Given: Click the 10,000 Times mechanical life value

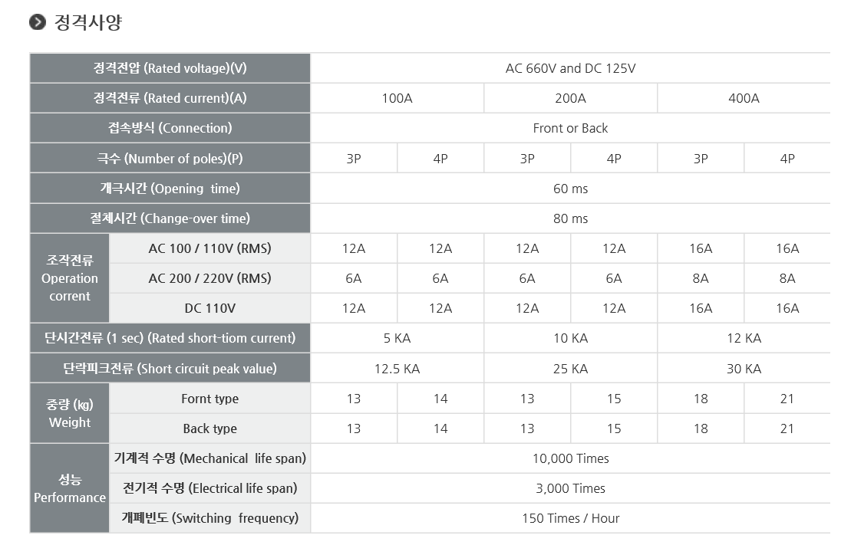Looking at the screenshot, I should click(x=570, y=458).
